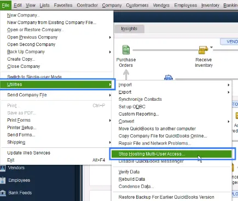The width and height of the screenshot is (238, 201).
Task: Select Employees sidebar icon
Action: (3, 180)
